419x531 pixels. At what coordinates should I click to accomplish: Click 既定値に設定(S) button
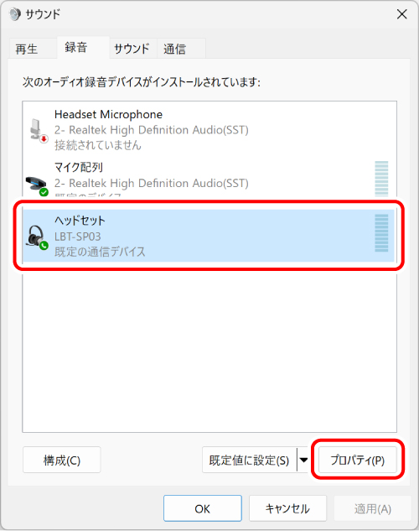[x=249, y=460]
